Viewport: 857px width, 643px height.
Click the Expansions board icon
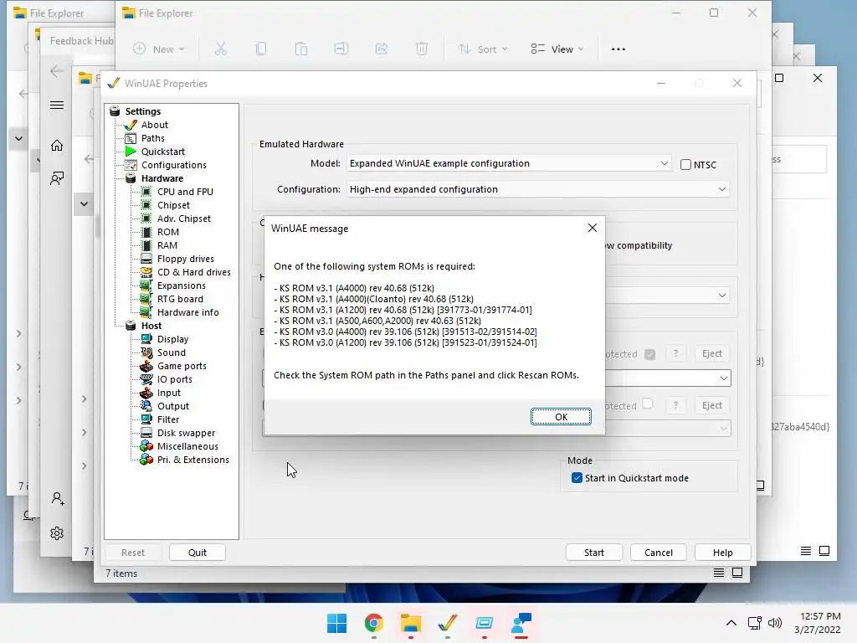(x=146, y=285)
